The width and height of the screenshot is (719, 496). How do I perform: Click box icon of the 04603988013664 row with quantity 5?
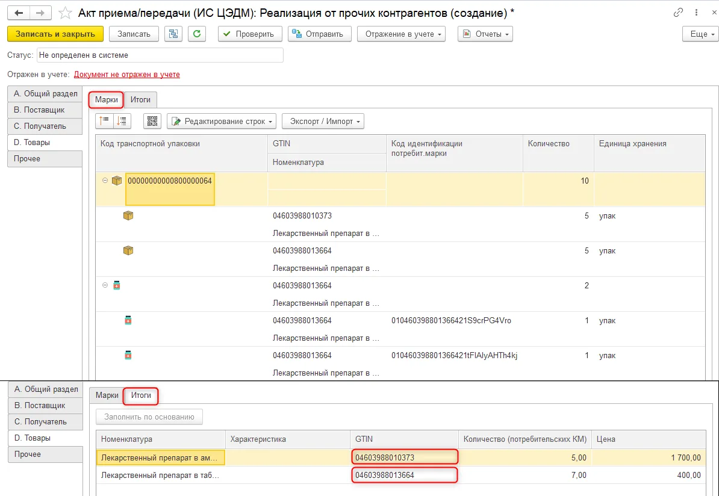[128, 250]
